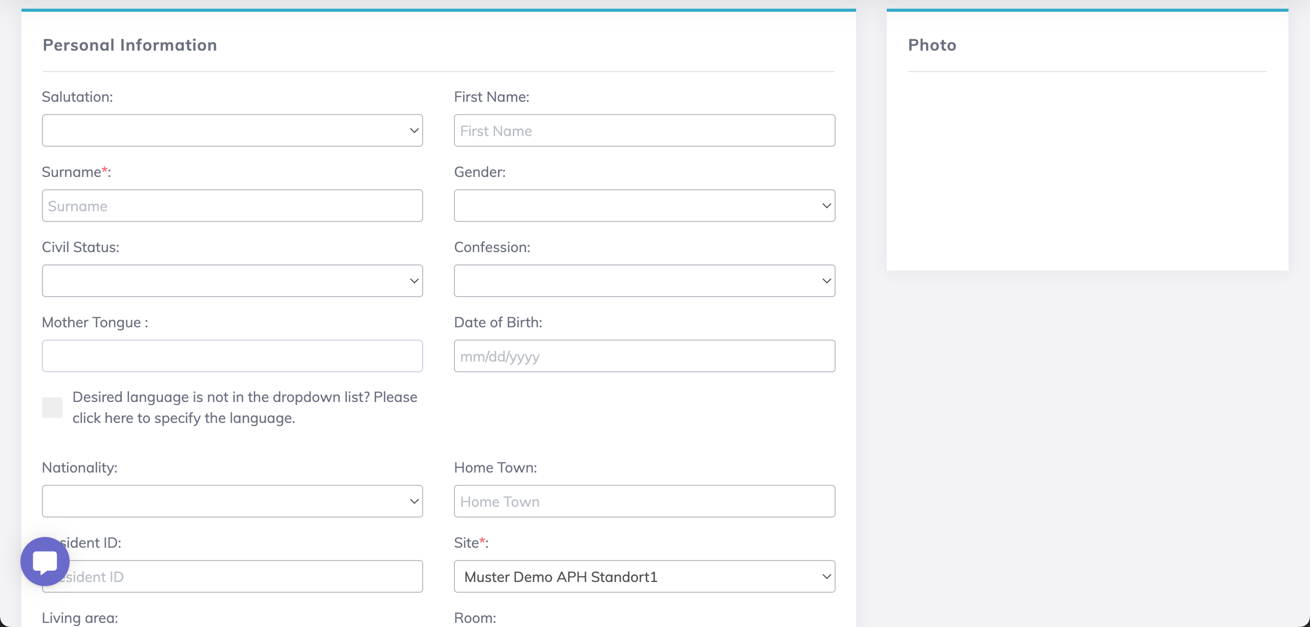
Task: Click the Site dropdown chevron arrow
Action: (826, 576)
